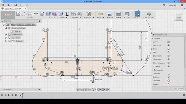Collapse the BROWSER panel arrows
Viewport: 186px width, 104px height.
coord(2,21)
